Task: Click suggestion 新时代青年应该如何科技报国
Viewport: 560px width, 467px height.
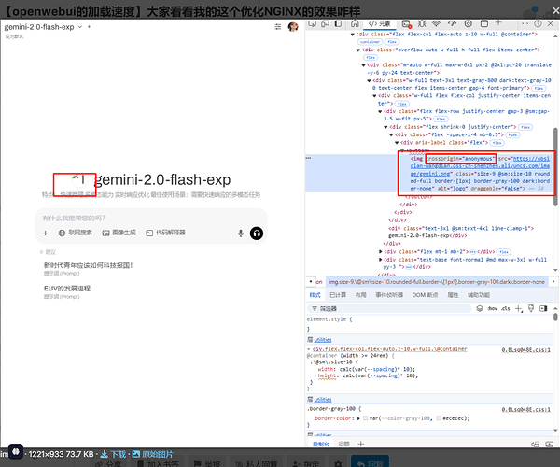Action: (x=89, y=265)
